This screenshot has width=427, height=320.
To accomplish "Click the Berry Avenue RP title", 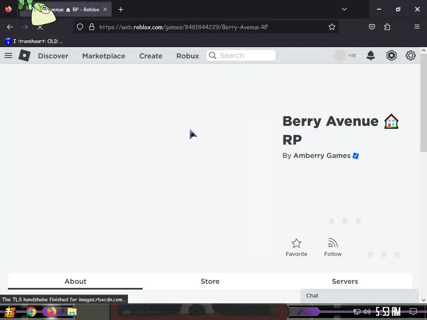I will point(340,130).
